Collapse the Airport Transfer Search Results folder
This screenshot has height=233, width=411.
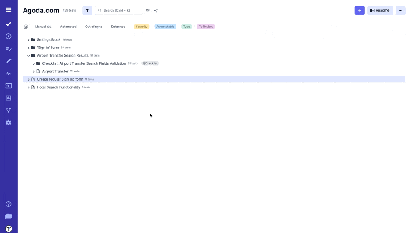point(29,56)
